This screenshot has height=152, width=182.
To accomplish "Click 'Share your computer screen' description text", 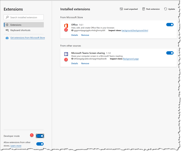I will click(97, 56).
